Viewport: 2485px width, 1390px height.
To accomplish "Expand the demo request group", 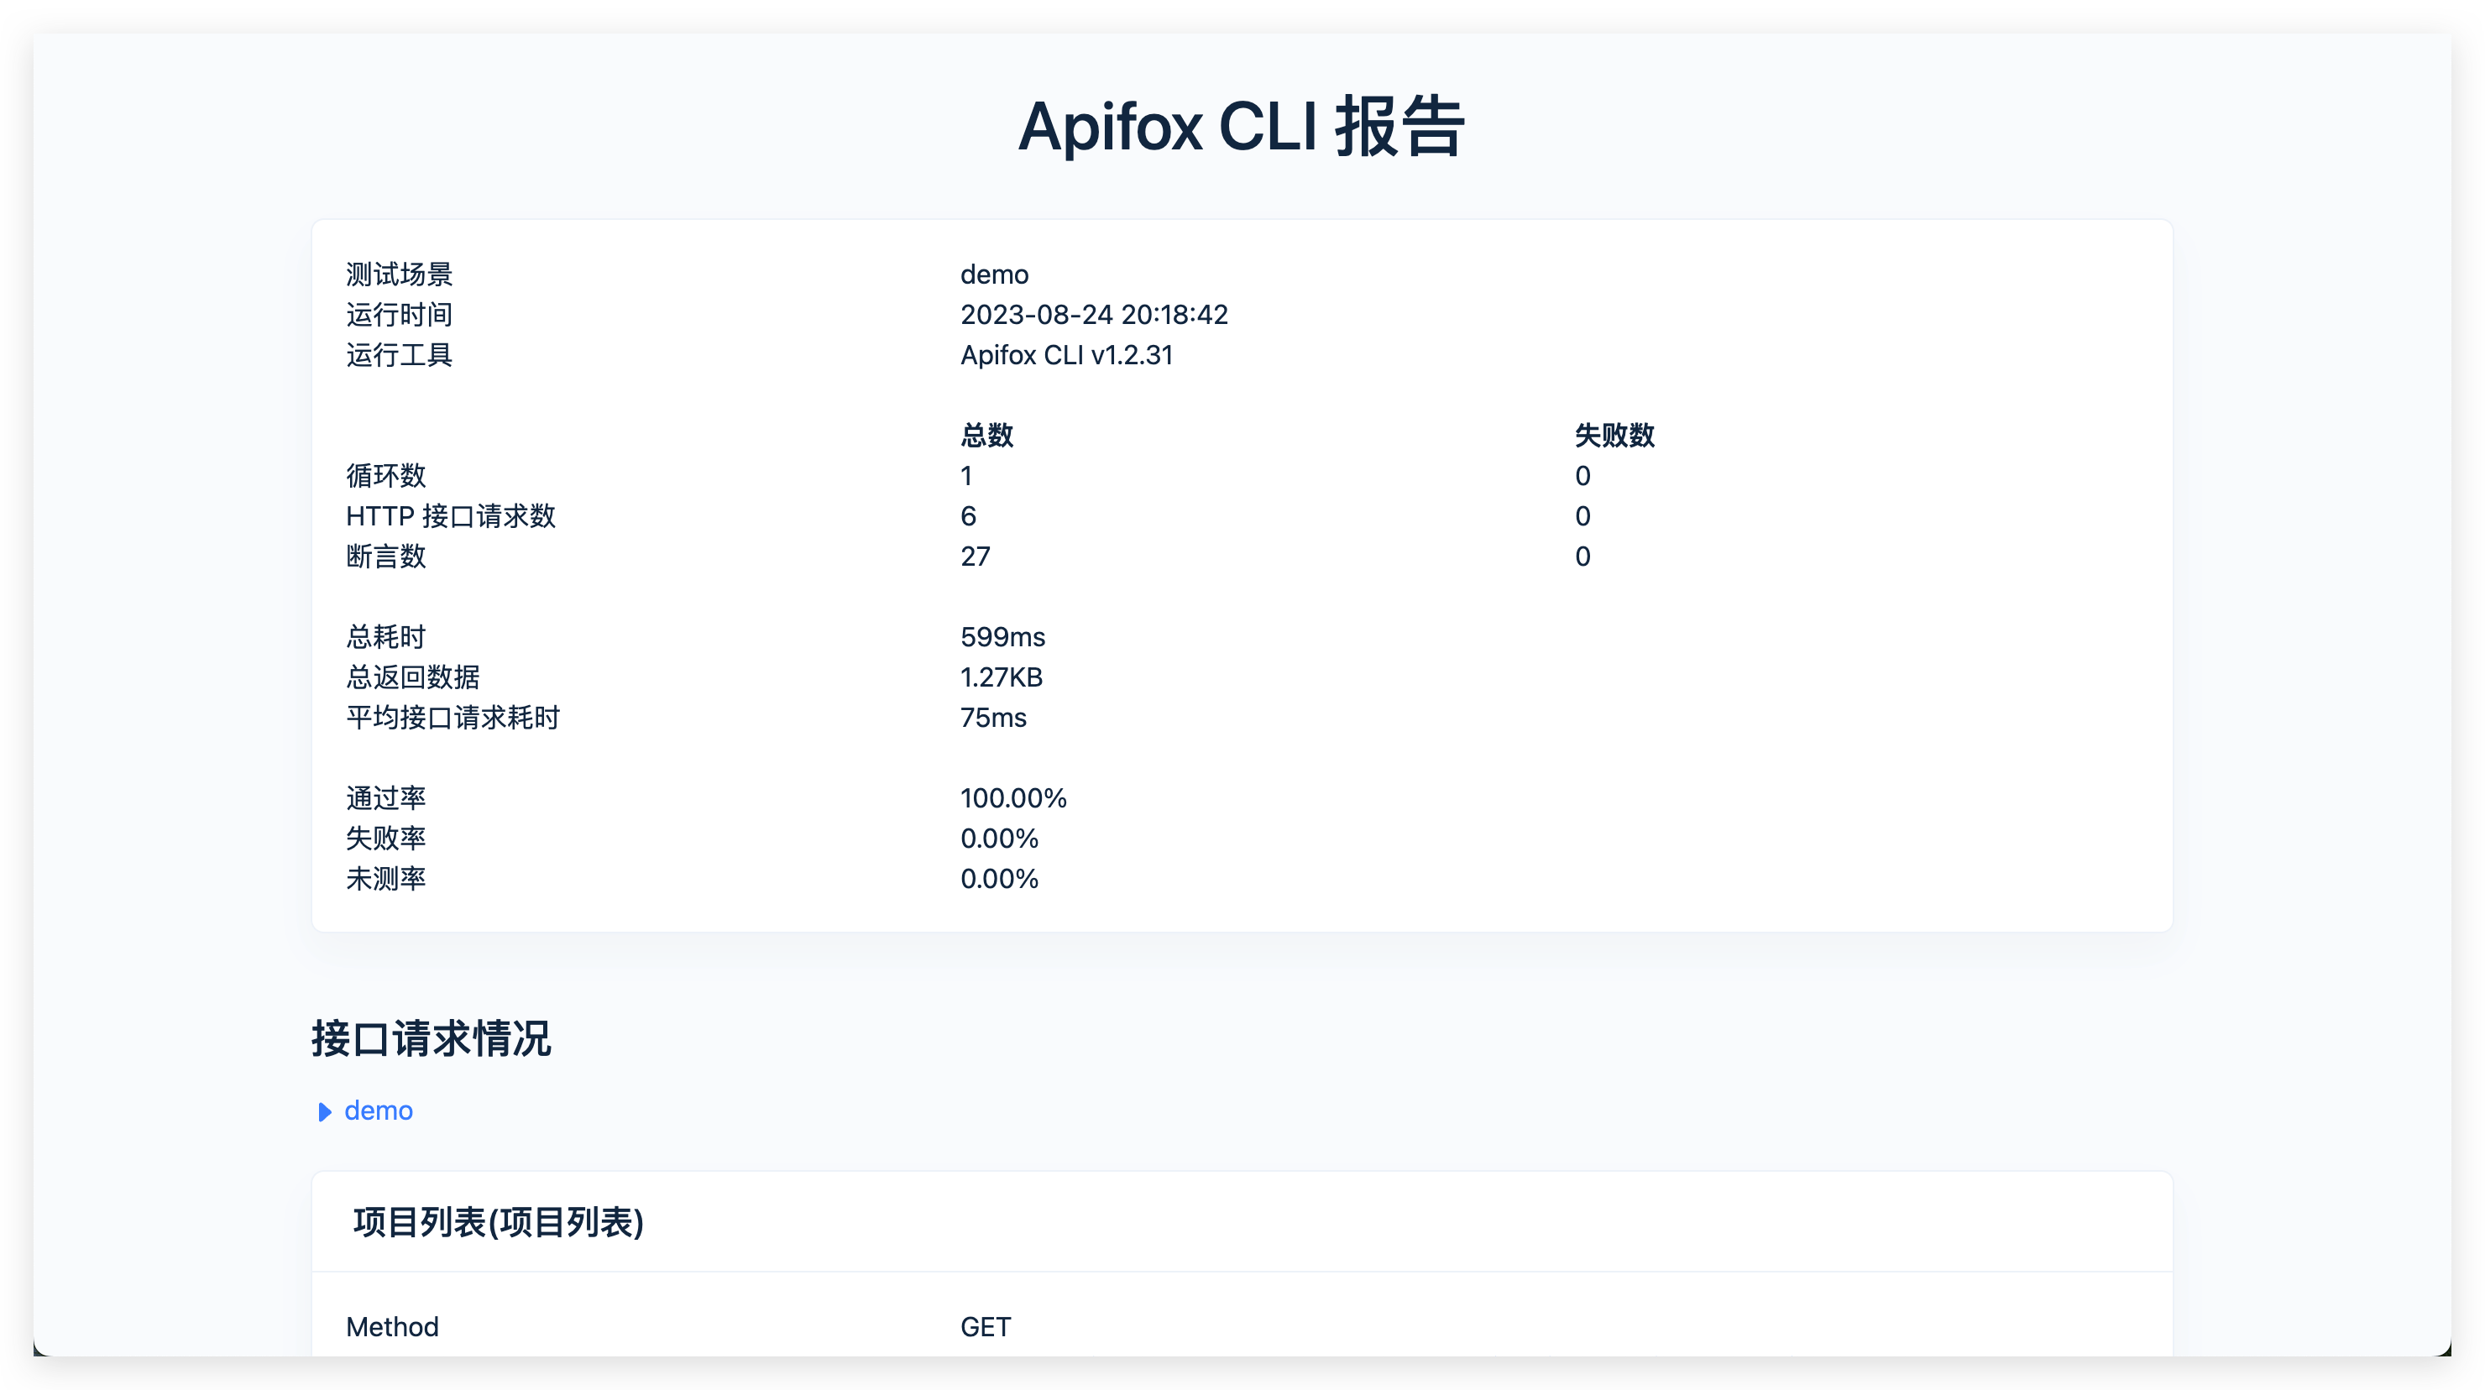I will coord(378,1111).
